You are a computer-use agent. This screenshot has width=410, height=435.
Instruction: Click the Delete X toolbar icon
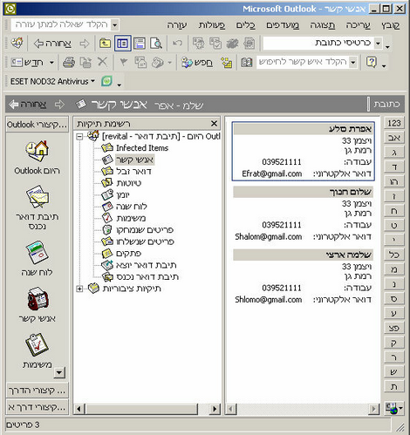tap(102, 62)
